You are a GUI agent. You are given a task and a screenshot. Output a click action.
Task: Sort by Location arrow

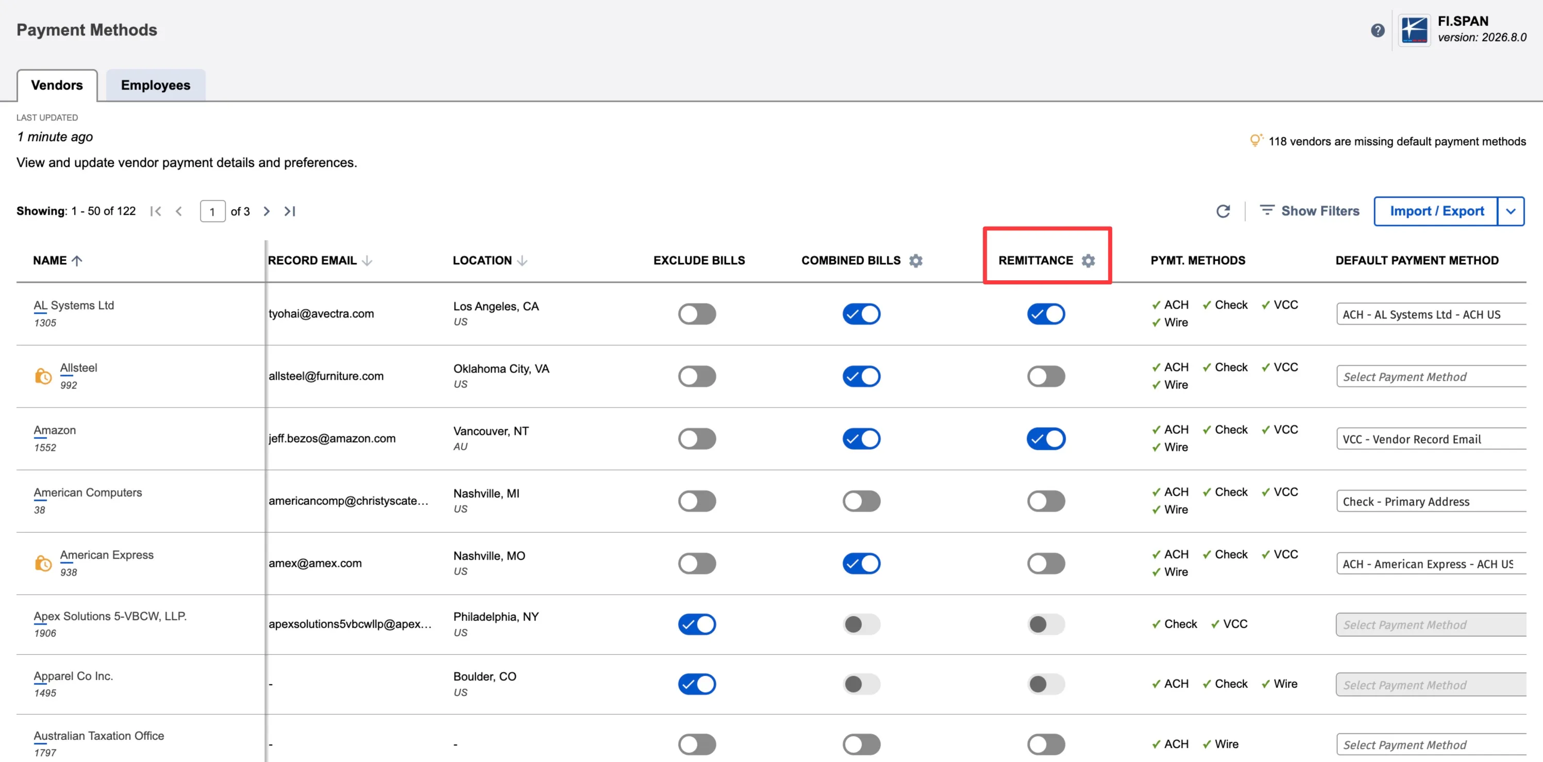[x=522, y=260]
